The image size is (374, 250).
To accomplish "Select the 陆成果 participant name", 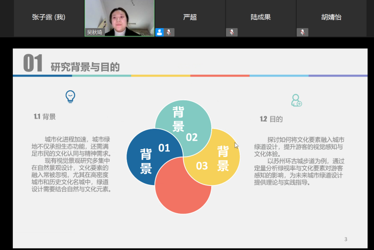I will click(x=260, y=17).
